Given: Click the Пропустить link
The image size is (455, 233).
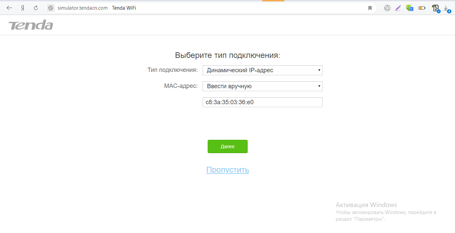Looking at the screenshot, I should click(x=228, y=170).
